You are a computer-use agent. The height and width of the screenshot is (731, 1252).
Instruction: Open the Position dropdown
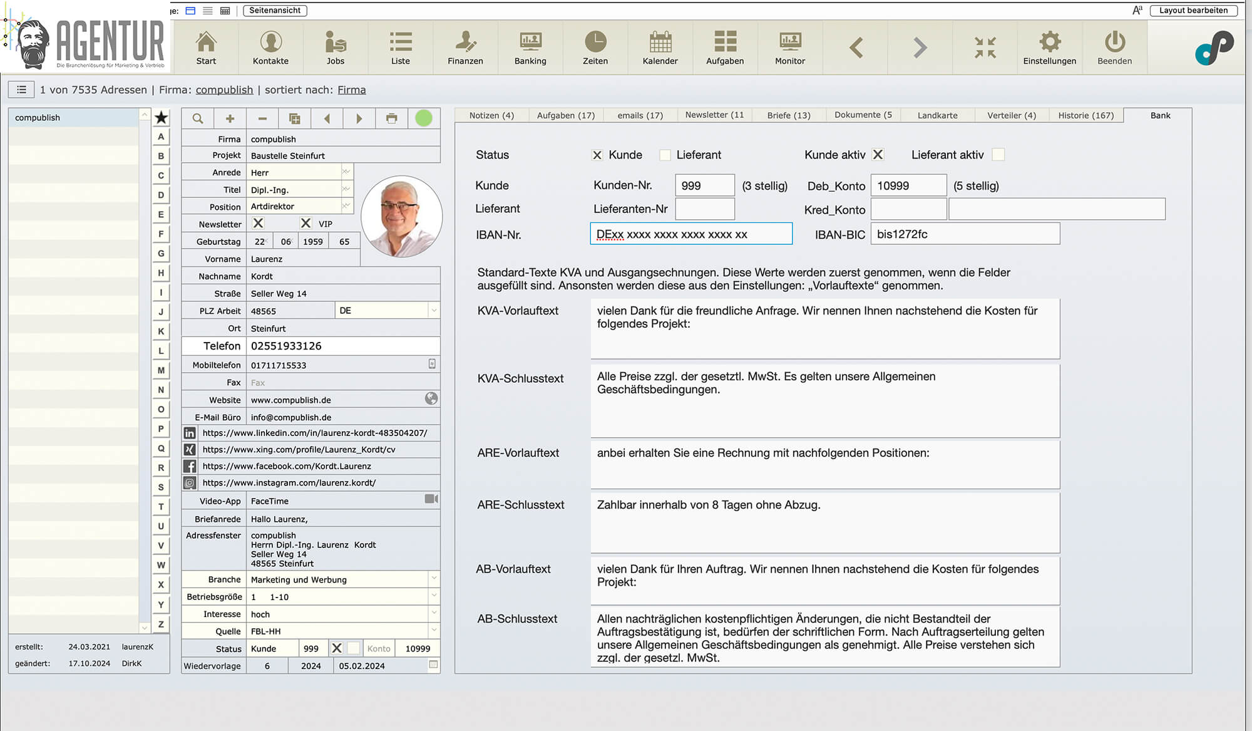346,205
